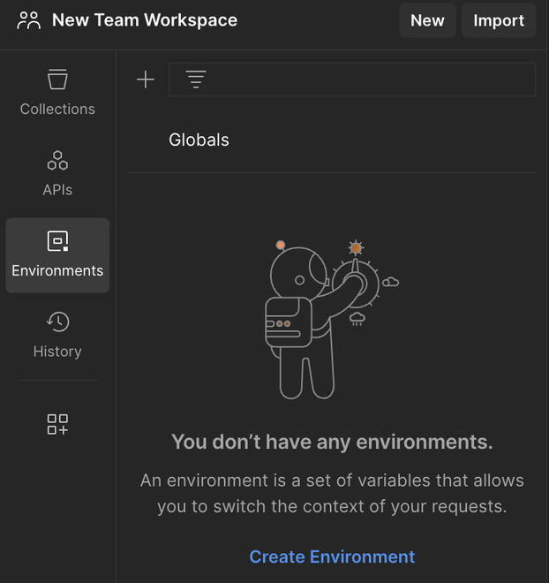
Task: Open the History clock icon
Action: pyautogui.click(x=57, y=322)
